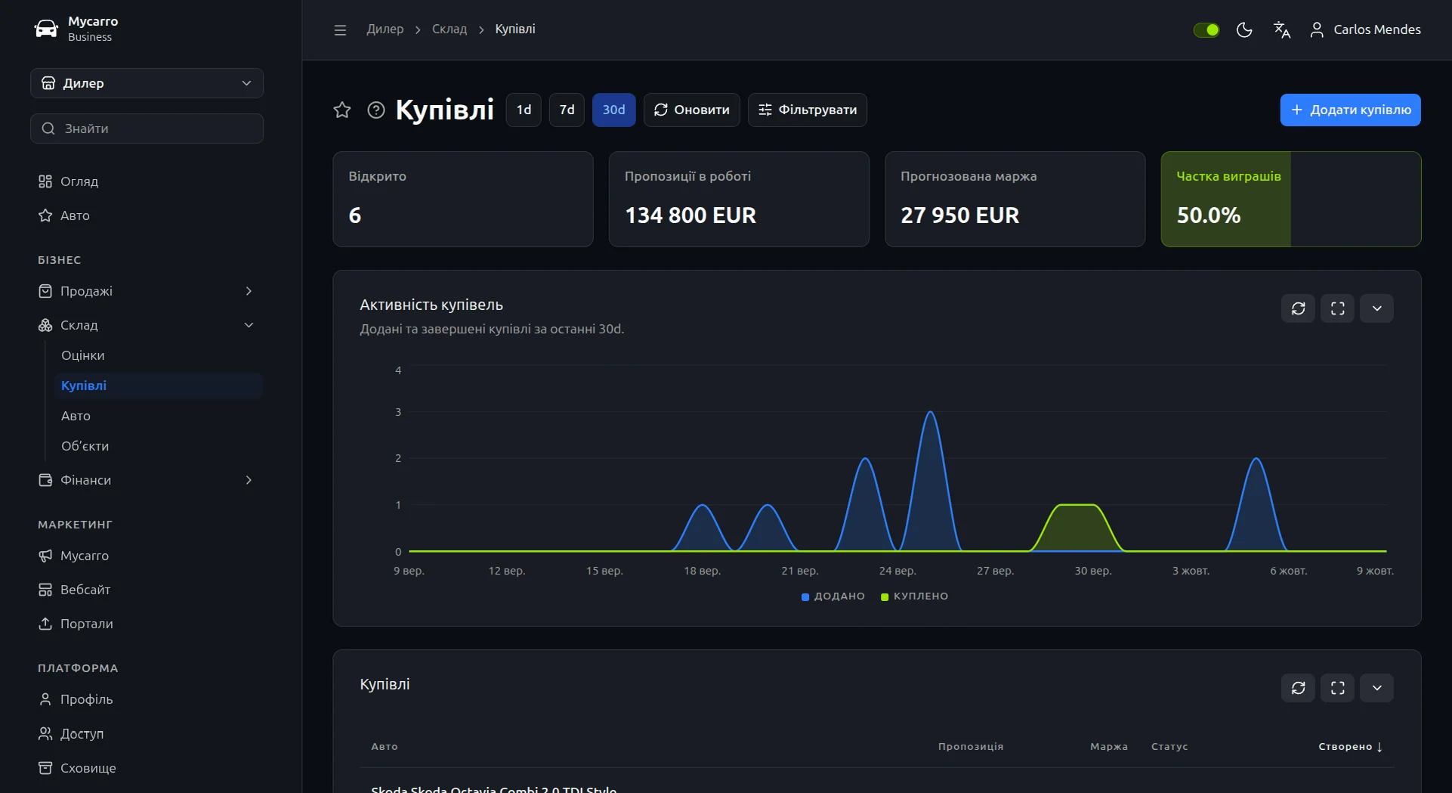This screenshot has height=793, width=1452.
Task: Click the Mycarro car logo icon
Action: point(46,29)
